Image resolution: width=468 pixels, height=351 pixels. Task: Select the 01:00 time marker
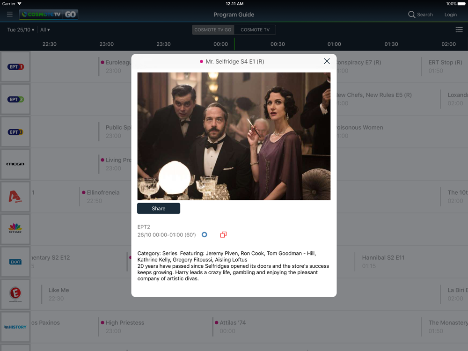pos(334,44)
